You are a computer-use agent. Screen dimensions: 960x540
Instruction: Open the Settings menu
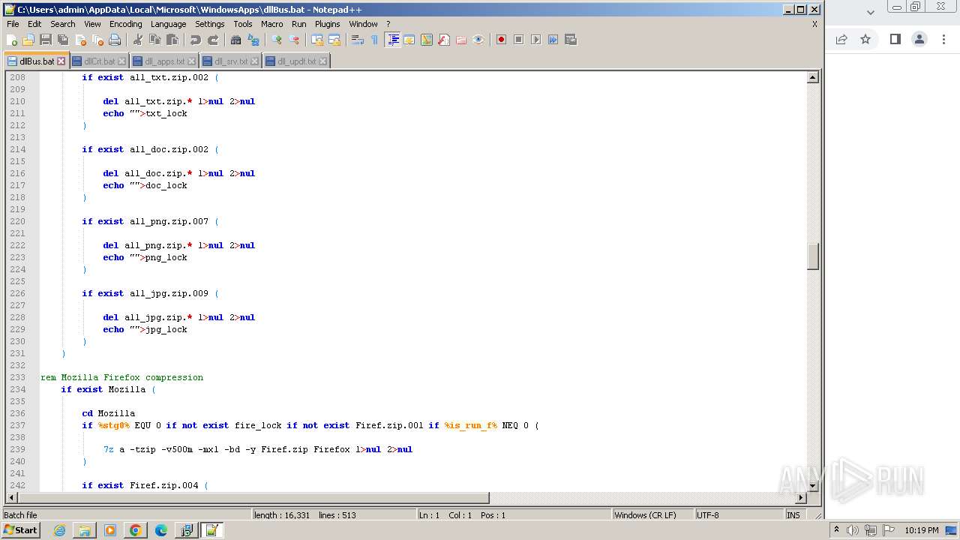coord(210,24)
